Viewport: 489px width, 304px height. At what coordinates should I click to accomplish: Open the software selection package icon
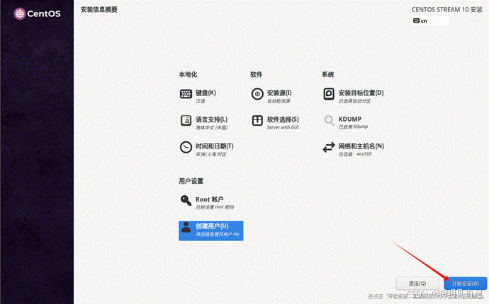tap(257, 120)
